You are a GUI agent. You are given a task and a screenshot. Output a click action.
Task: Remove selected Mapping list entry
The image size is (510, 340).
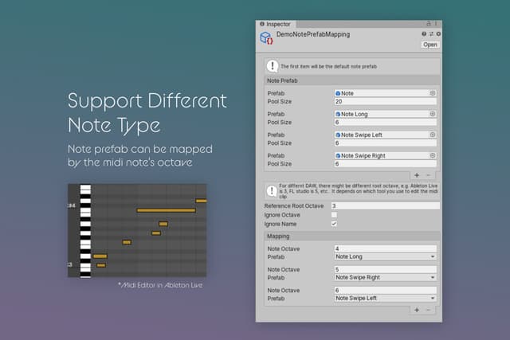[429, 310]
